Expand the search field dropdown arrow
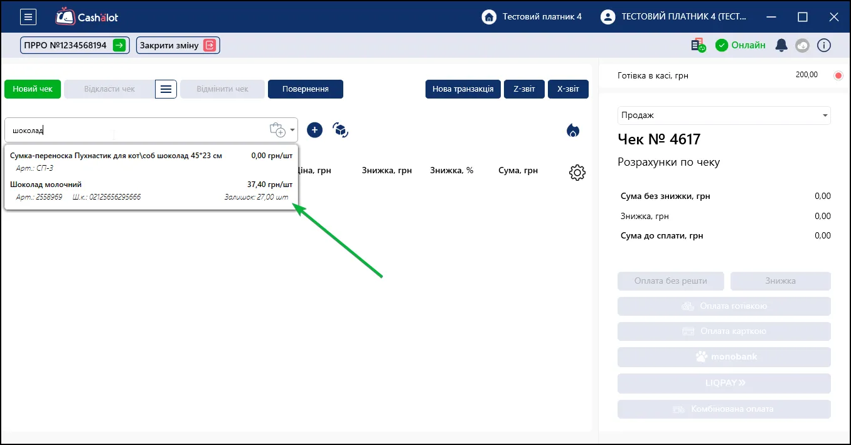Image resolution: width=851 pixels, height=445 pixels. pyautogui.click(x=292, y=130)
